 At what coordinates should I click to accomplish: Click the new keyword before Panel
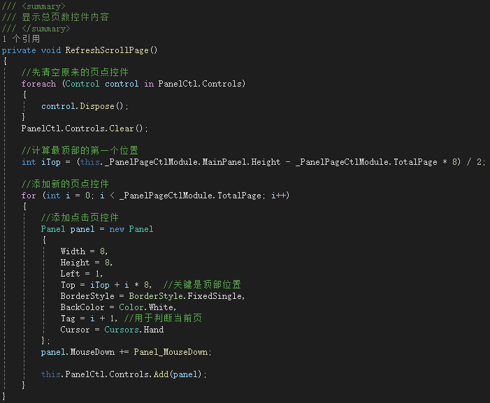pos(117,229)
